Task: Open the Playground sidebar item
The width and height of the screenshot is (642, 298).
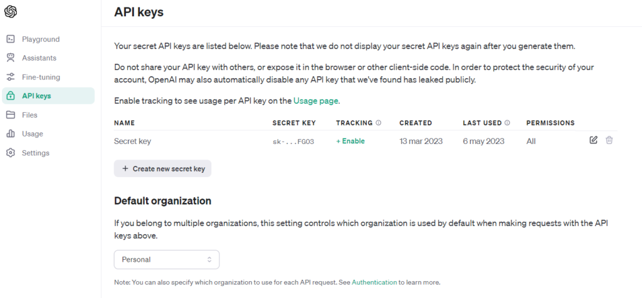Action: [x=40, y=39]
